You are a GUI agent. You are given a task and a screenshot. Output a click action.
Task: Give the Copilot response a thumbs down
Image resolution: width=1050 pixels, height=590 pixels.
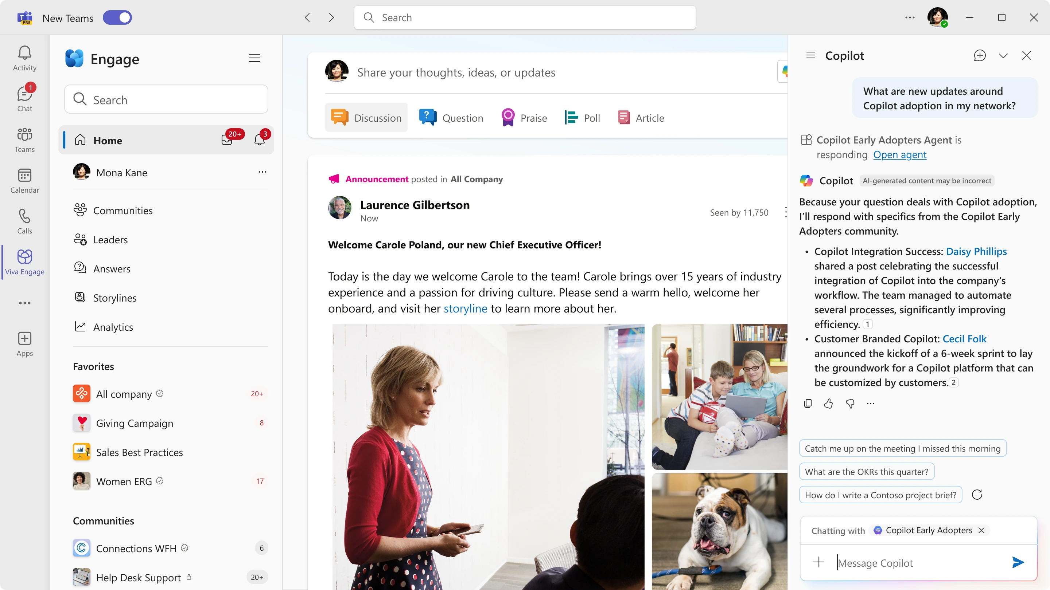849,403
